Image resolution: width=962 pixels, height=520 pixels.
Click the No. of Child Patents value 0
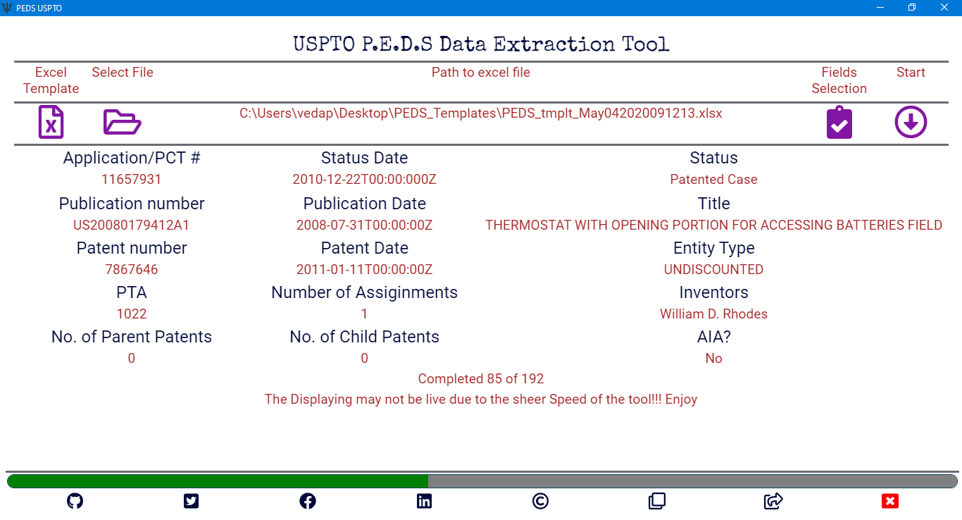pos(365,359)
